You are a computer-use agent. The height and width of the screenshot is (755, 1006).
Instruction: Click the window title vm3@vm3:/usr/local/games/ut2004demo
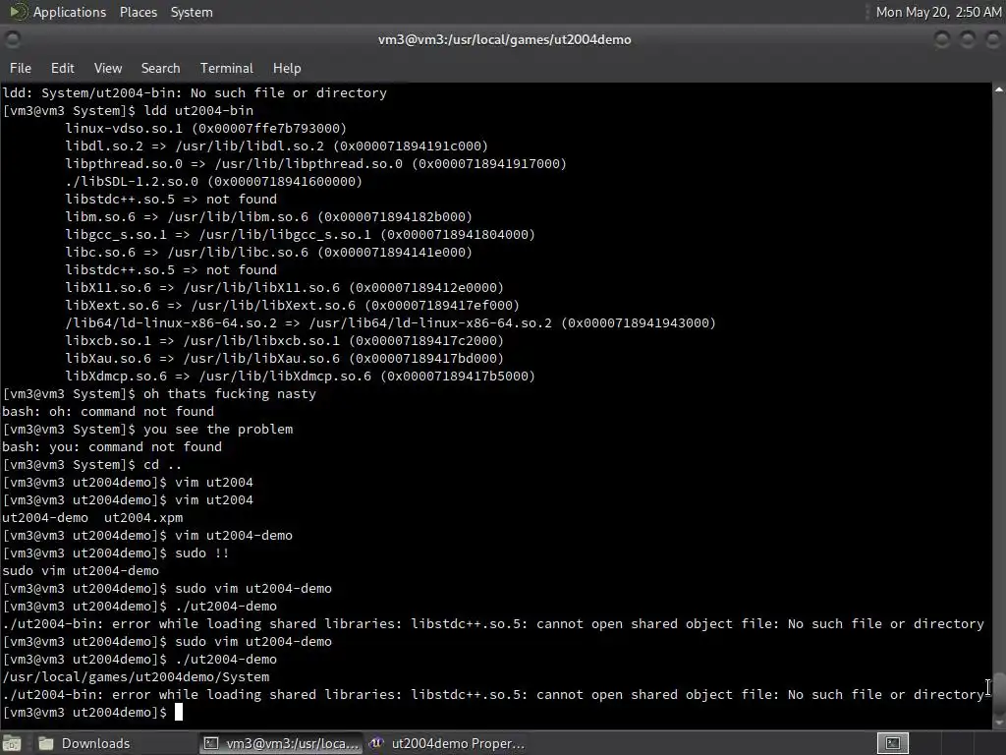click(x=504, y=39)
